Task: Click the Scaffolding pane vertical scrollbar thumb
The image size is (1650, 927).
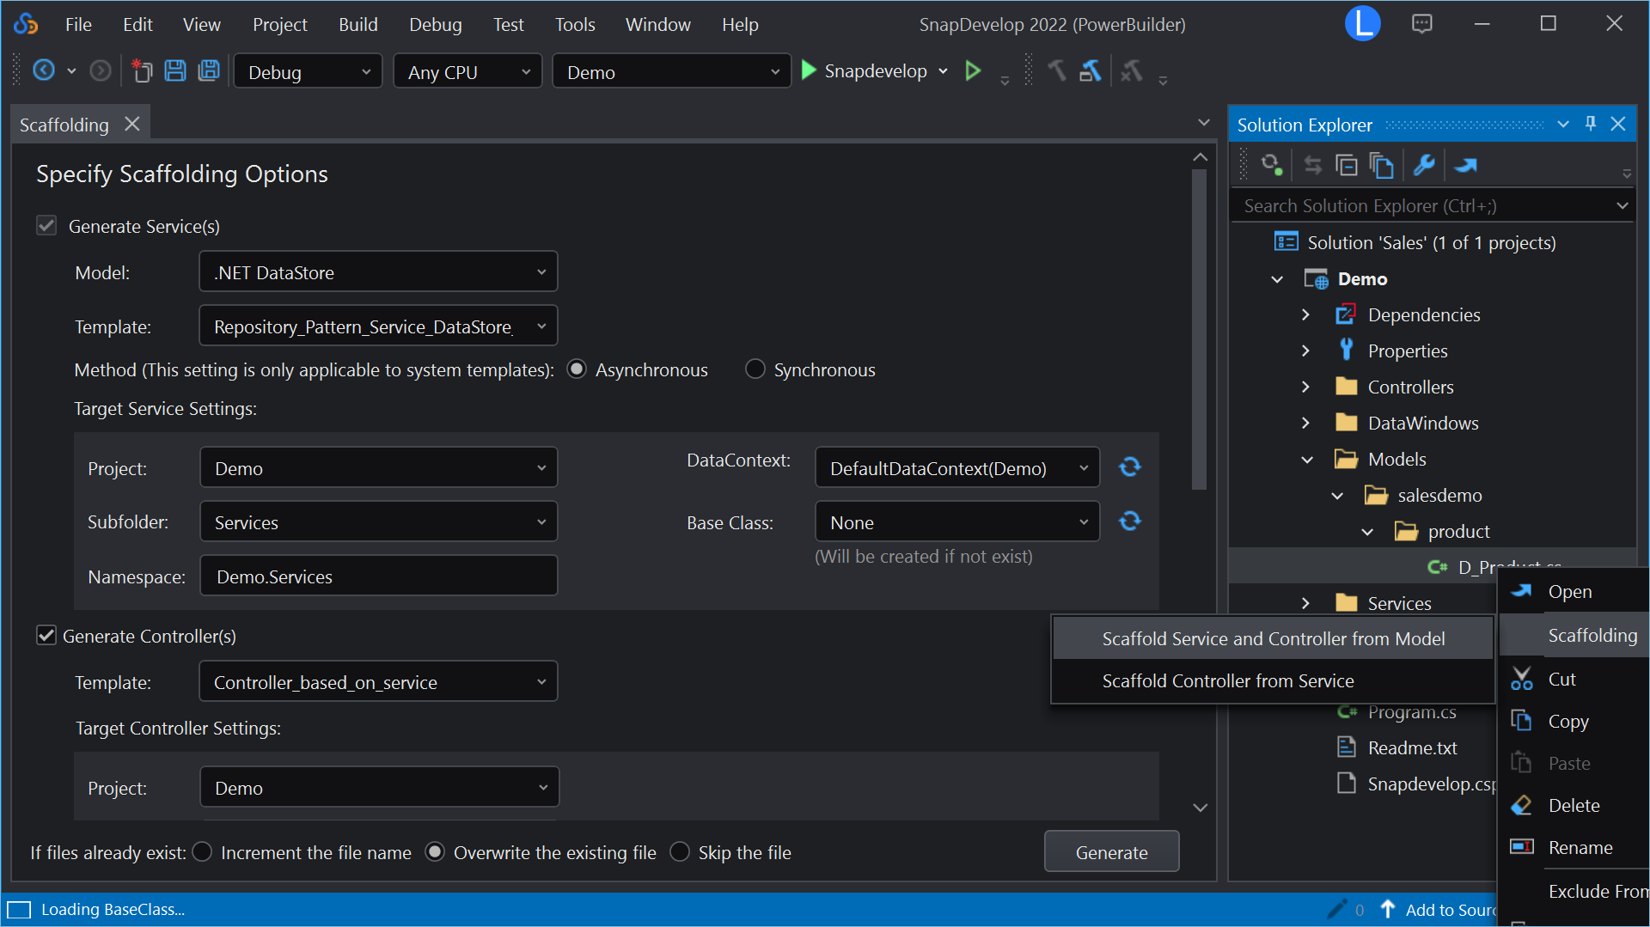Action: coord(1200,329)
